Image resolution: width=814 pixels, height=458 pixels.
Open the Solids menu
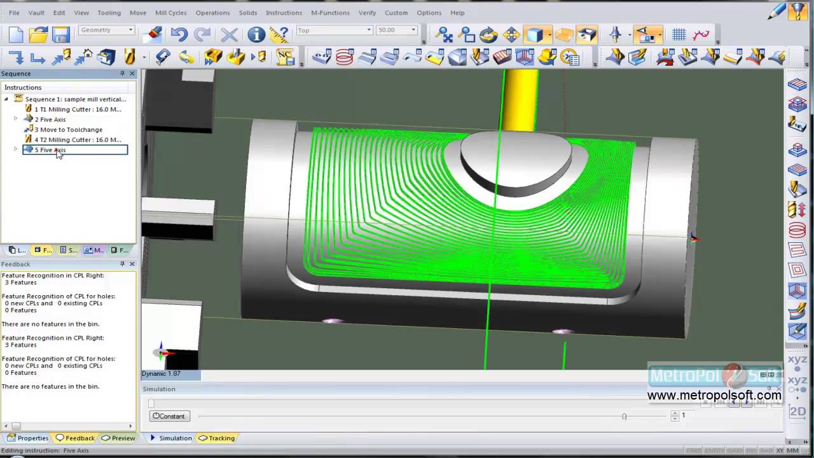(248, 13)
